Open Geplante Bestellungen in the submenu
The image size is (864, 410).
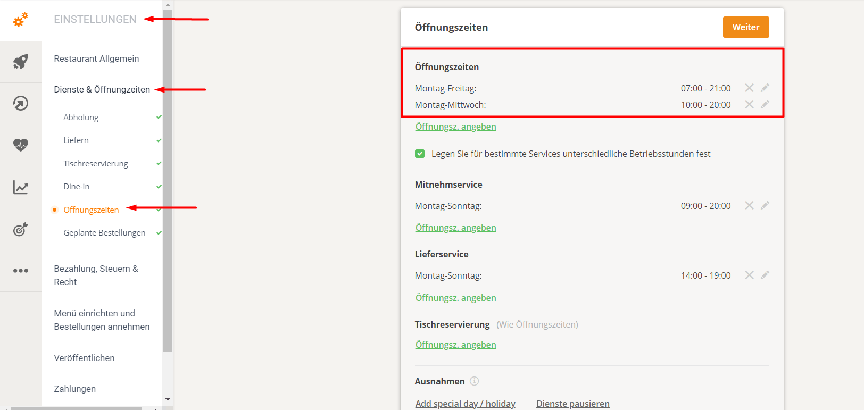(104, 232)
